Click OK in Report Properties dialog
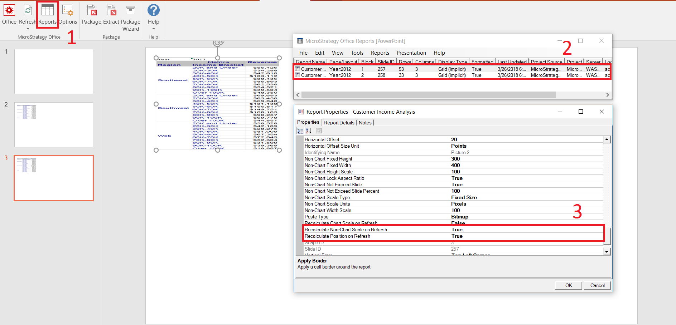Image resolution: width=676 pixels, height=325 pixels. click(569, 285)
